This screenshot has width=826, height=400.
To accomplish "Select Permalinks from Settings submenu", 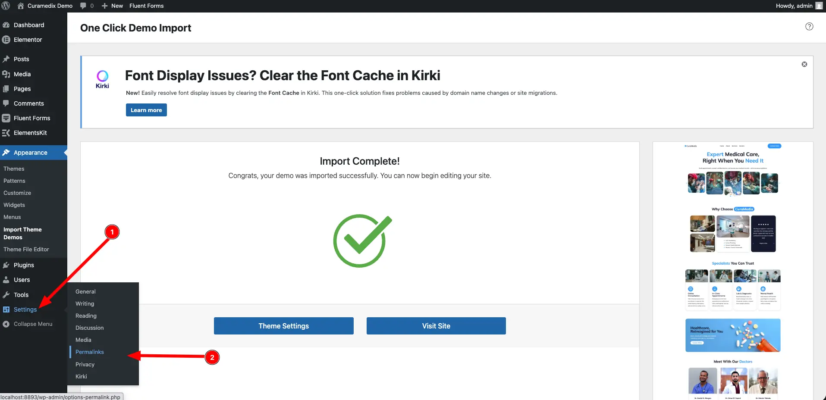I will [x=90, y=352].
